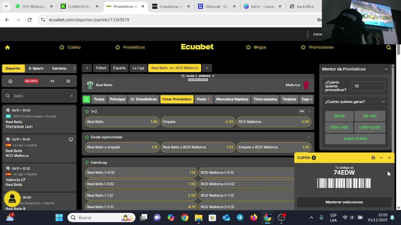
Task: Click live stream icon on Real Betis RCD Mallorca
Action: coord(71,139)
